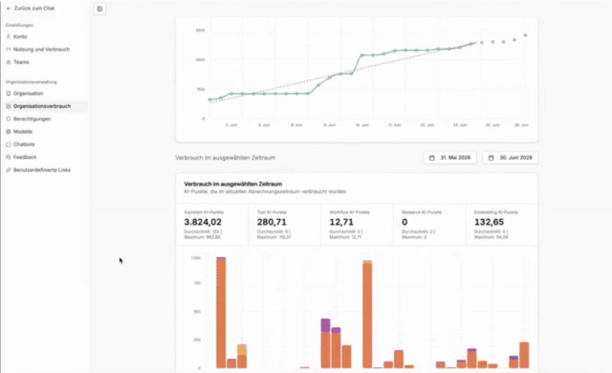Click the 14. Juni label on line chart axis

[361, 125]
